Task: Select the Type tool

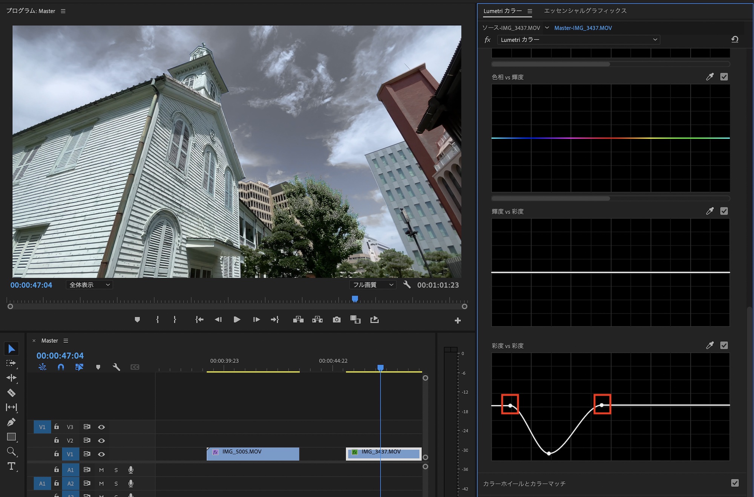Action: pos(11,466)
